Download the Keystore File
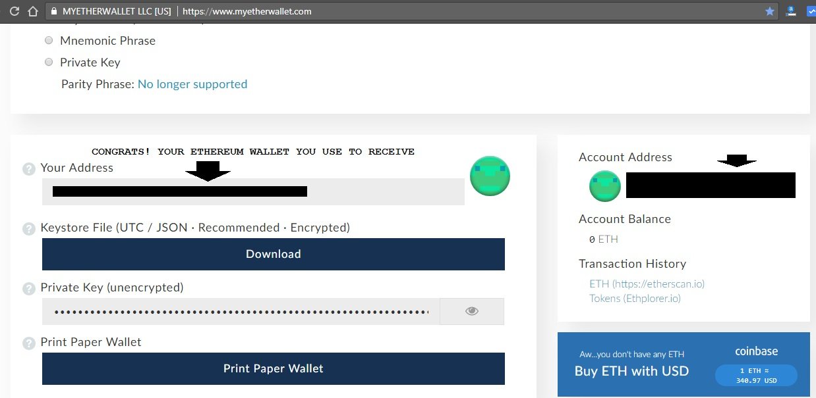Image resolution: width=816 pixels, height=398 pixels. tap(274, 254)
